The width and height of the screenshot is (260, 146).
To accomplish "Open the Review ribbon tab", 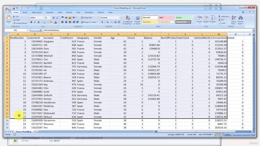I will pyautogui.click(x=69, y=12).
